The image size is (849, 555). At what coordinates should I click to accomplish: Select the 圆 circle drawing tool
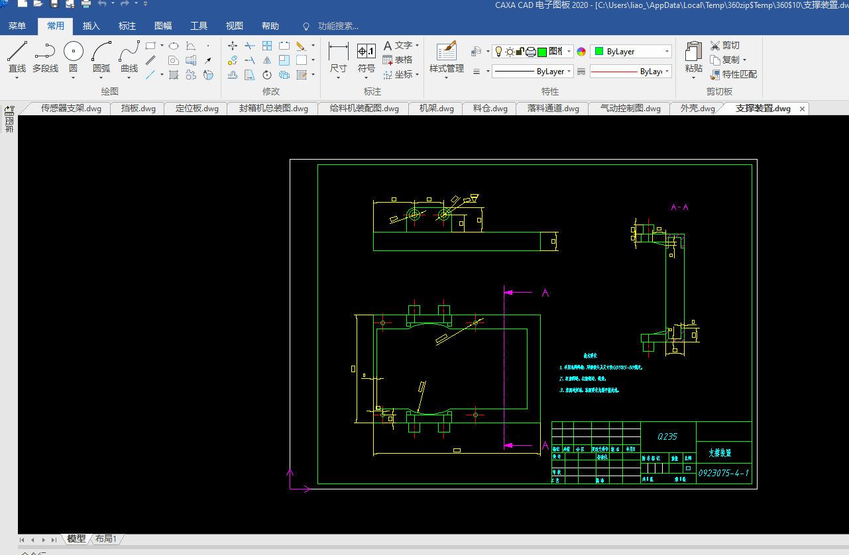click(x=73, y=57)
